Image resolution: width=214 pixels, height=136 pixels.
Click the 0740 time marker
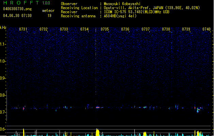pyautogui.click(x=207, y=29)
